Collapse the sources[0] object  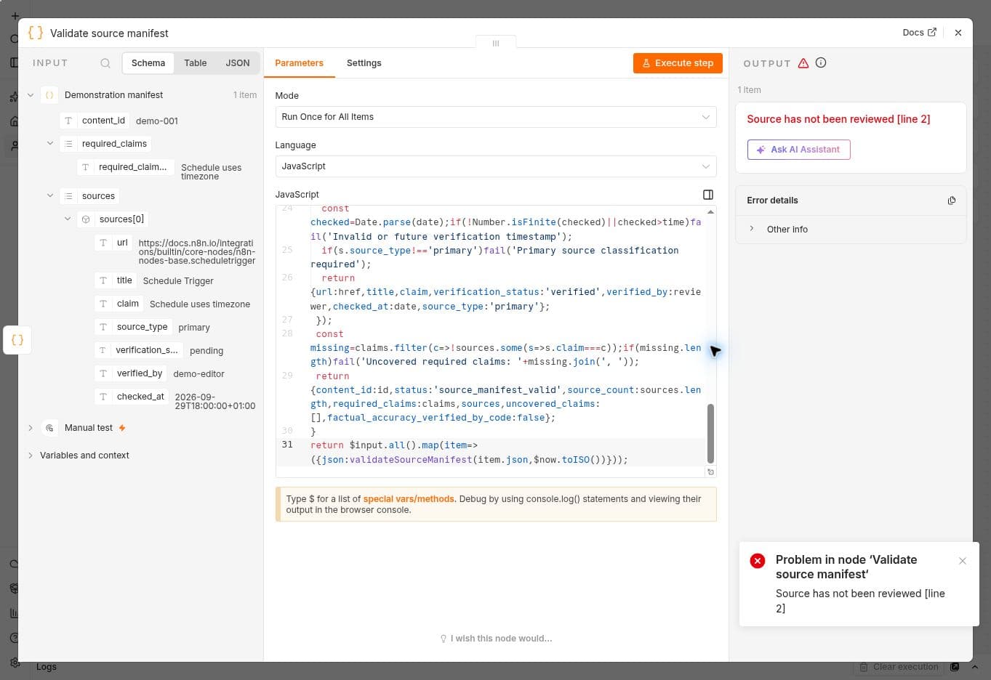pos(68,219)
